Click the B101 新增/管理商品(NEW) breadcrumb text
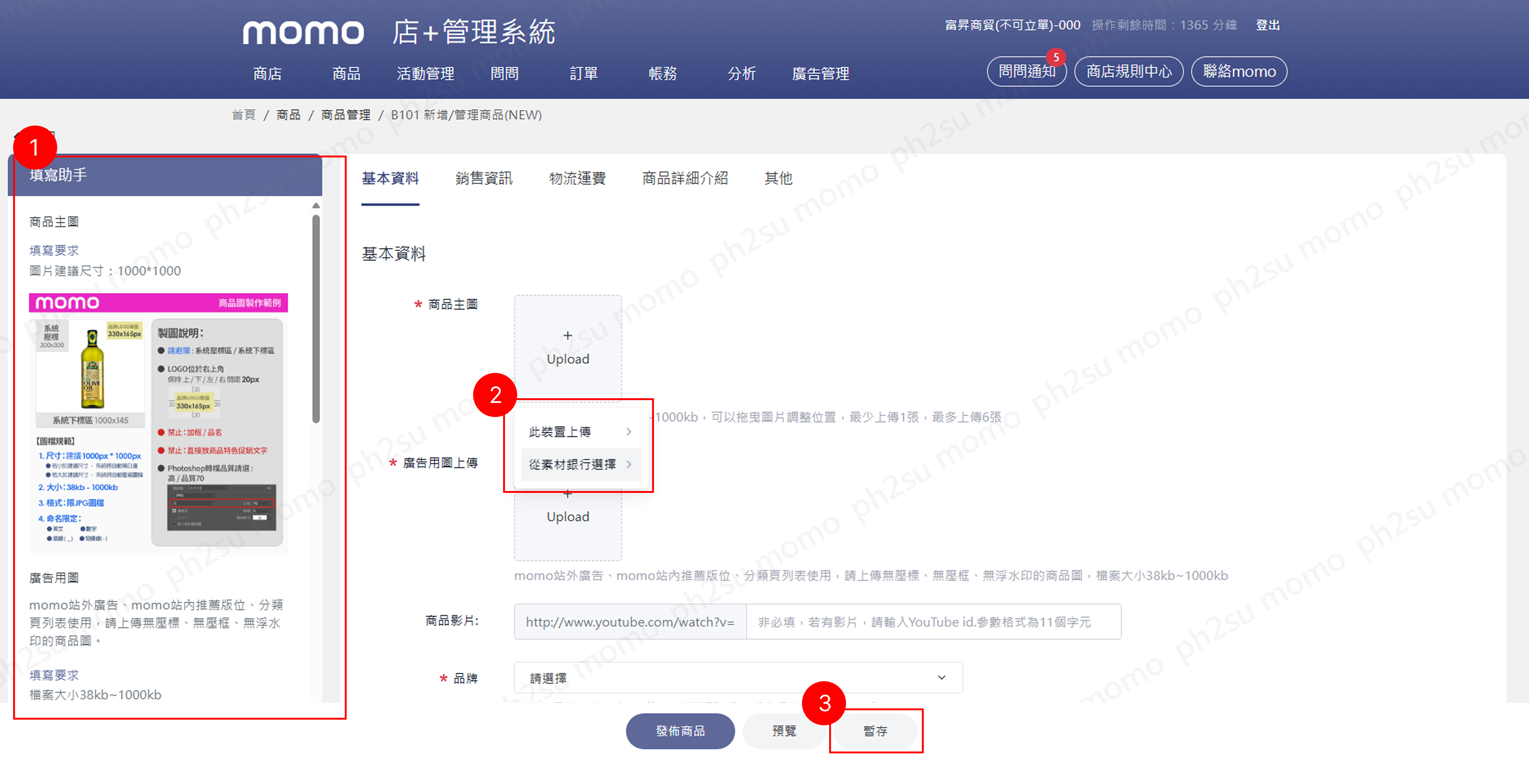Viewport: 1529px width, 759px height. point(466,115)
